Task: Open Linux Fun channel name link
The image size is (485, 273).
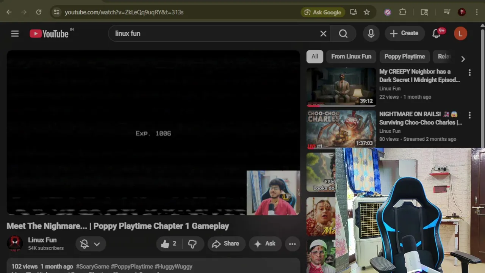Action: click(x=42, y=240)
